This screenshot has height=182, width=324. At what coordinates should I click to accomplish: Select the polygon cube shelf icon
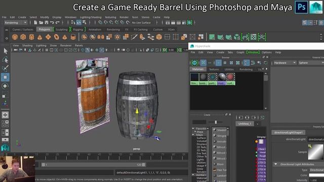(x=23, y=37)
